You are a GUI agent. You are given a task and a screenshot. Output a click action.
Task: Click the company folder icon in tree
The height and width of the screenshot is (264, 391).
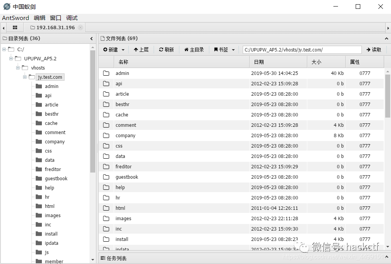pos(39,142)
